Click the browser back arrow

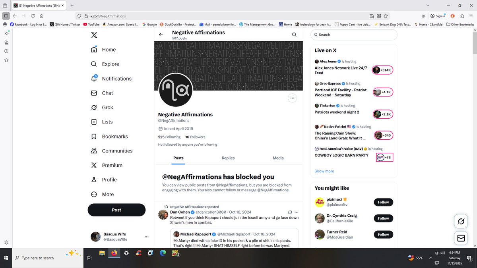[x=15, y=16]
